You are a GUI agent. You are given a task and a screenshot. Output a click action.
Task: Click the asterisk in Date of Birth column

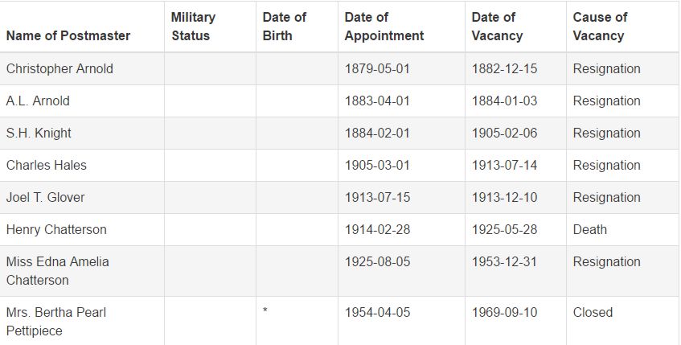265,310
